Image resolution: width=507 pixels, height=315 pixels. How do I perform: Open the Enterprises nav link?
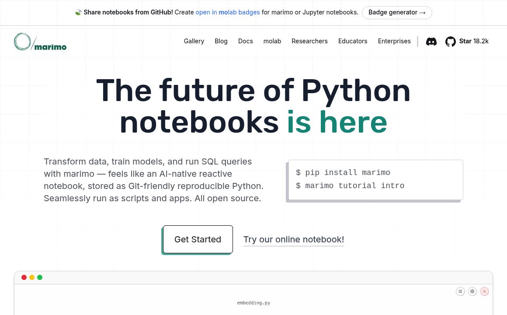(x=394, y=41)
